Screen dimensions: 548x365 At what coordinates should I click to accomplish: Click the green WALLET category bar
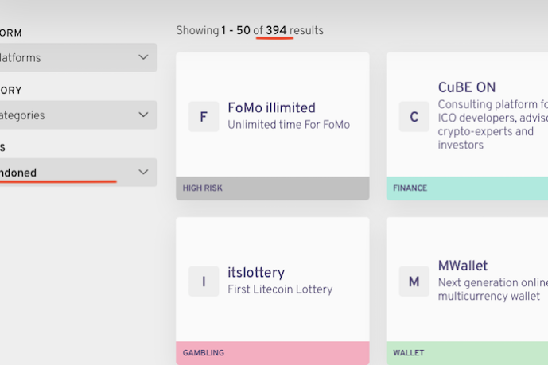468,353
